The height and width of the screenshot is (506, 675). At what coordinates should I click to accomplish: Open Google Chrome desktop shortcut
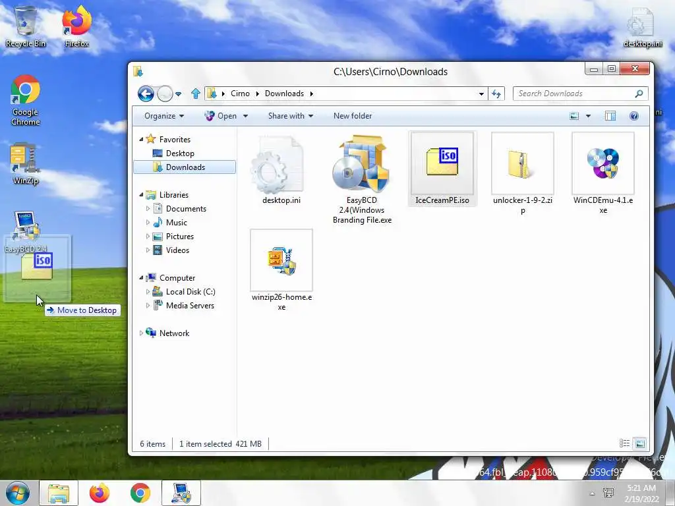pos(26,100)
